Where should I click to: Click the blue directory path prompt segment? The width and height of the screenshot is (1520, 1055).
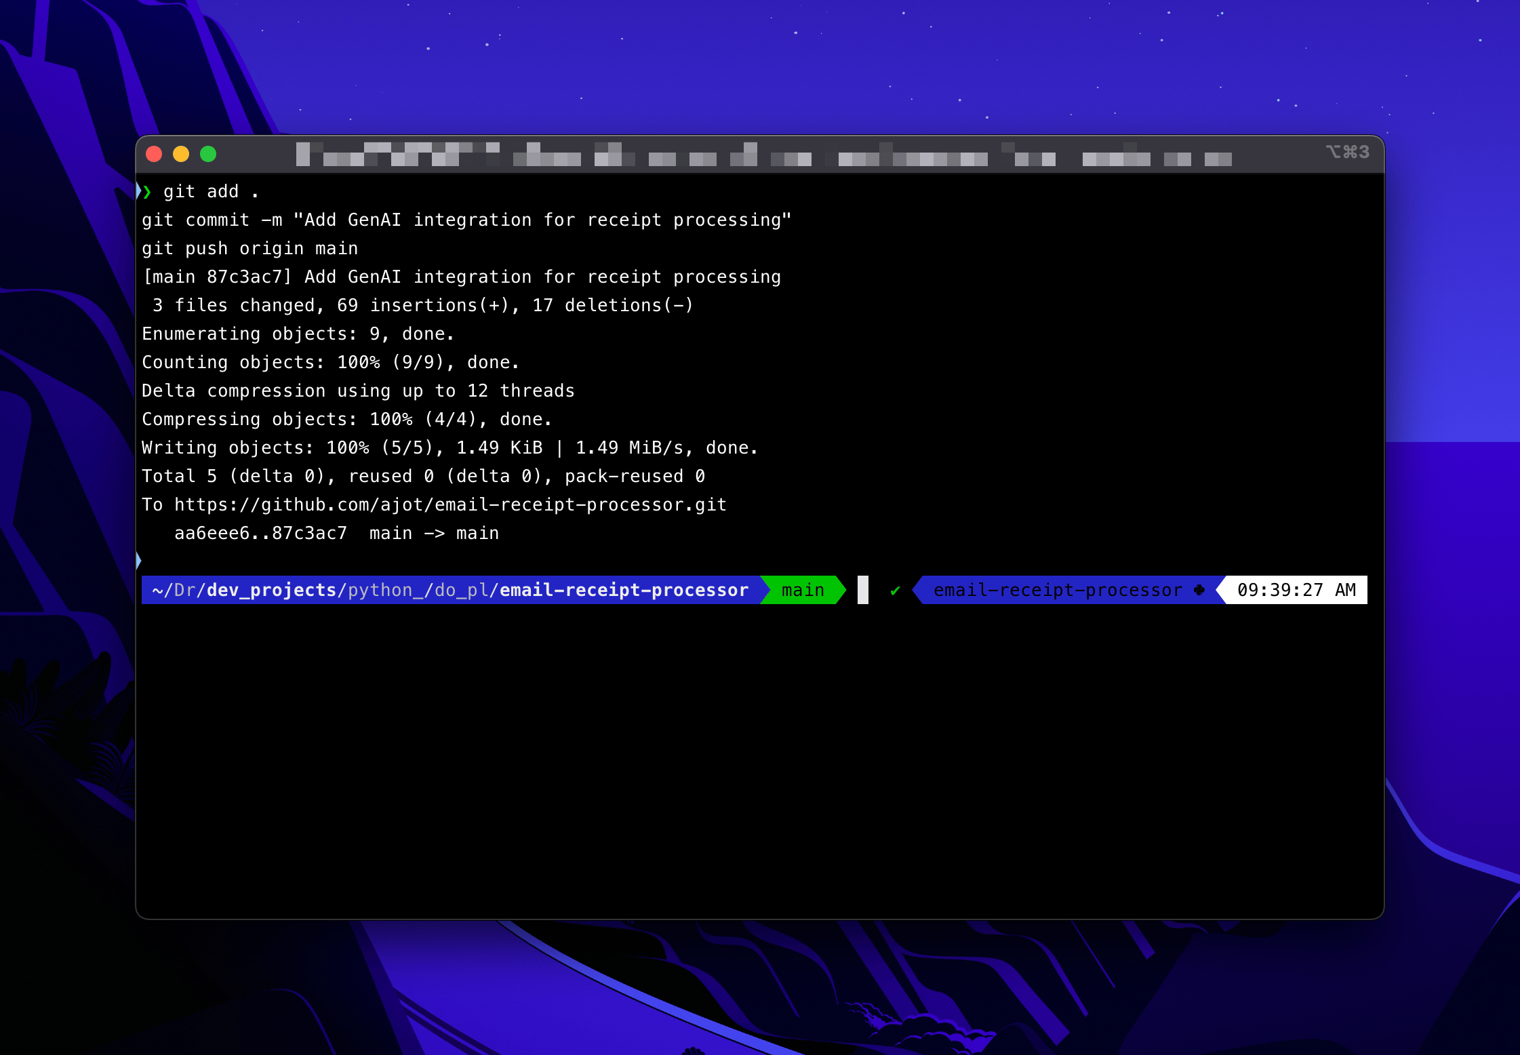point(451,590)
